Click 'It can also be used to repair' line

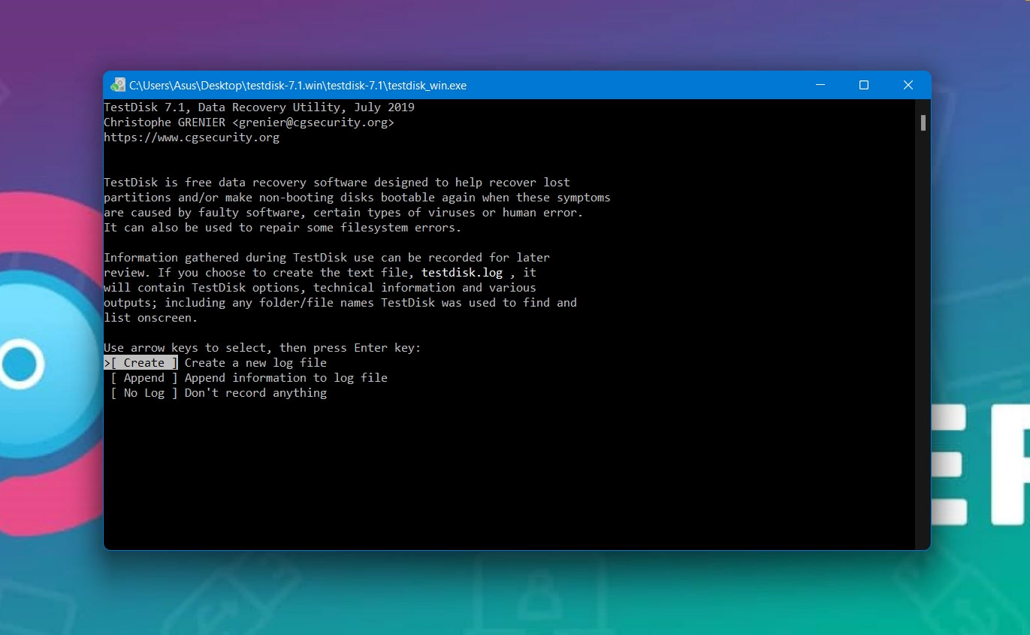click(282, 228)
